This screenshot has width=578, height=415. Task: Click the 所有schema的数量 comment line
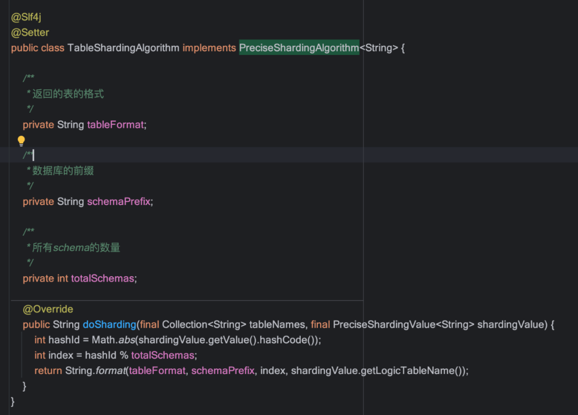coord(74,248)
